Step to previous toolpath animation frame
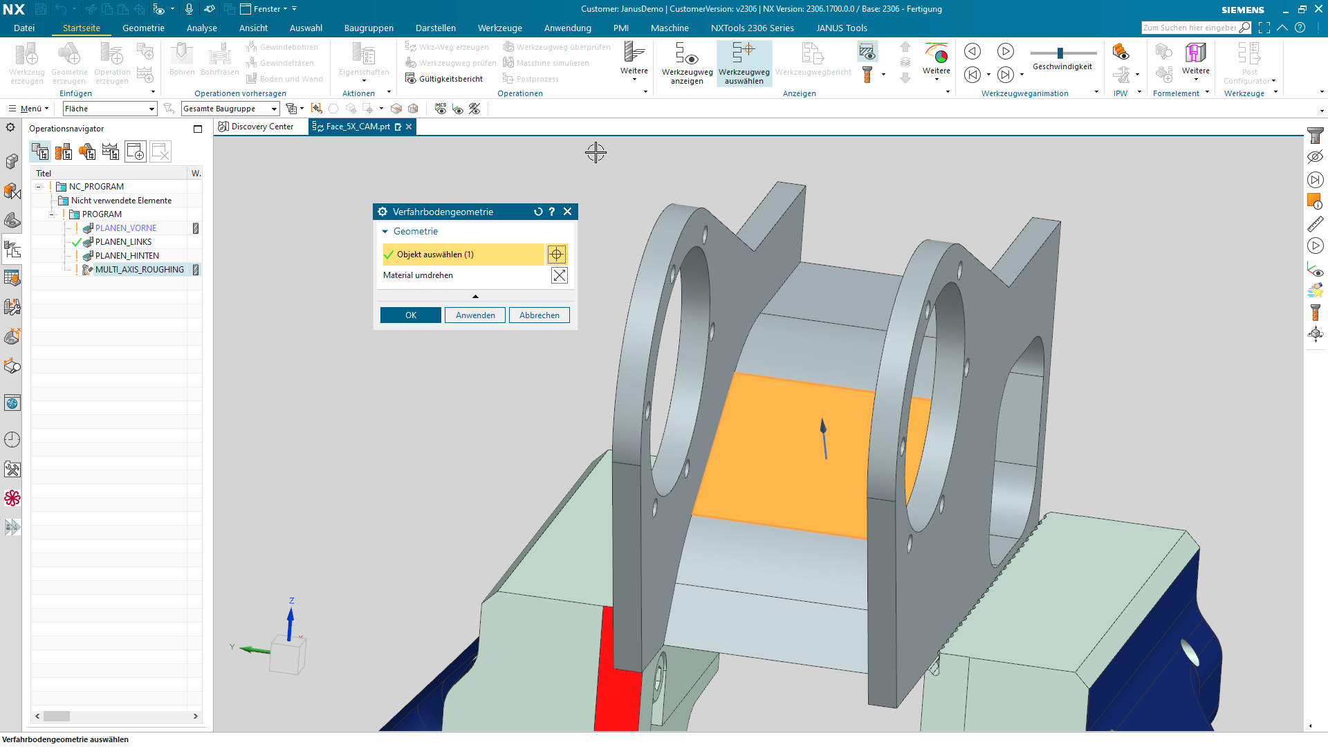This screenshot has height=747, width=1328. pos(972,51)
